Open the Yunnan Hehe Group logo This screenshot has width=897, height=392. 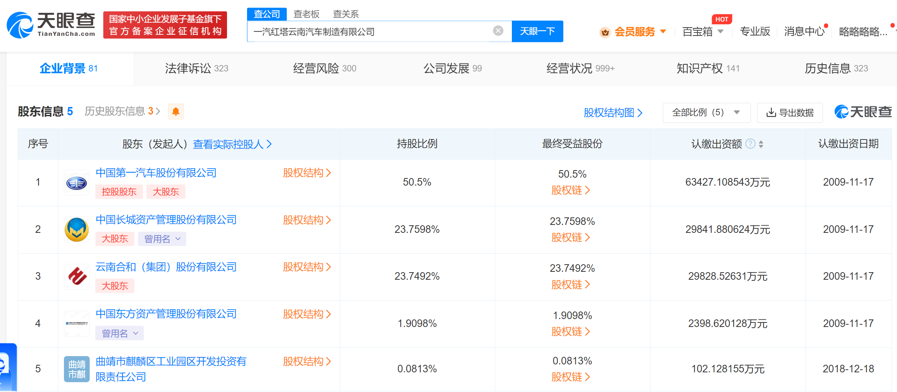pos(77,277)
